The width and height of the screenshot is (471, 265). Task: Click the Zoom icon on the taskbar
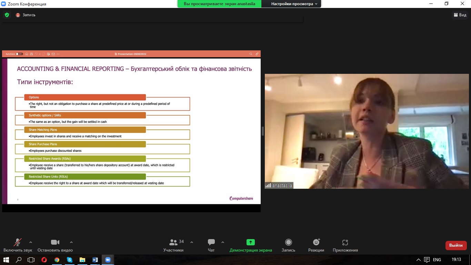[108, 260]
